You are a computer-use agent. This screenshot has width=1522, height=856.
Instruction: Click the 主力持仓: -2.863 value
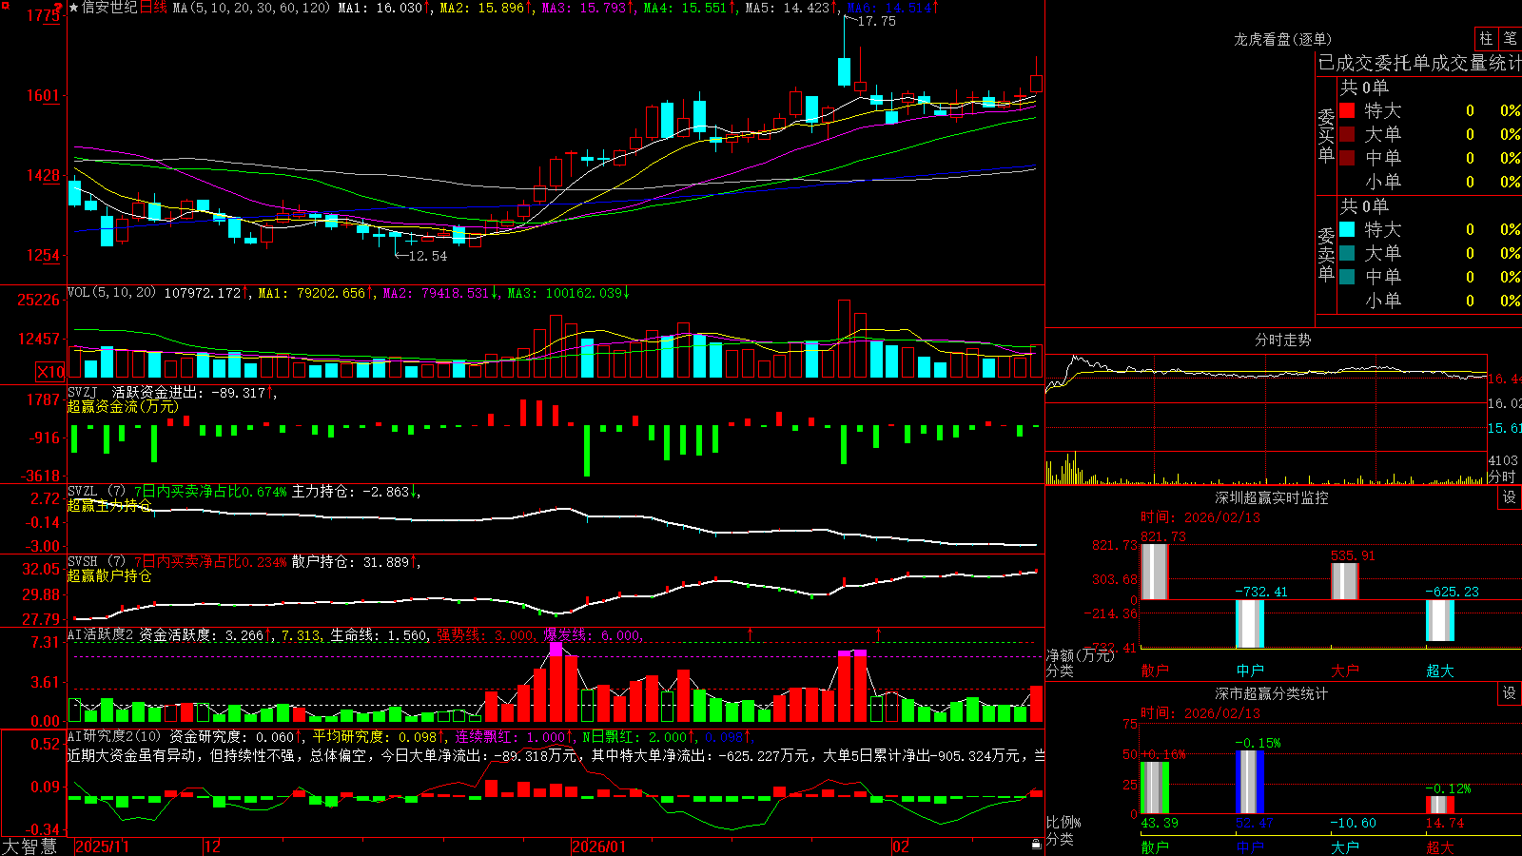(x=350, y=492)
